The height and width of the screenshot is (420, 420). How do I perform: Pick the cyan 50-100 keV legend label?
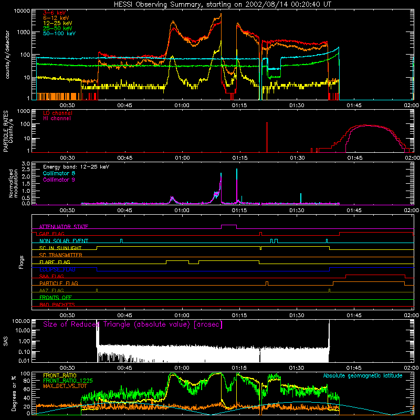pyautogui.click(x=59, y=34)
